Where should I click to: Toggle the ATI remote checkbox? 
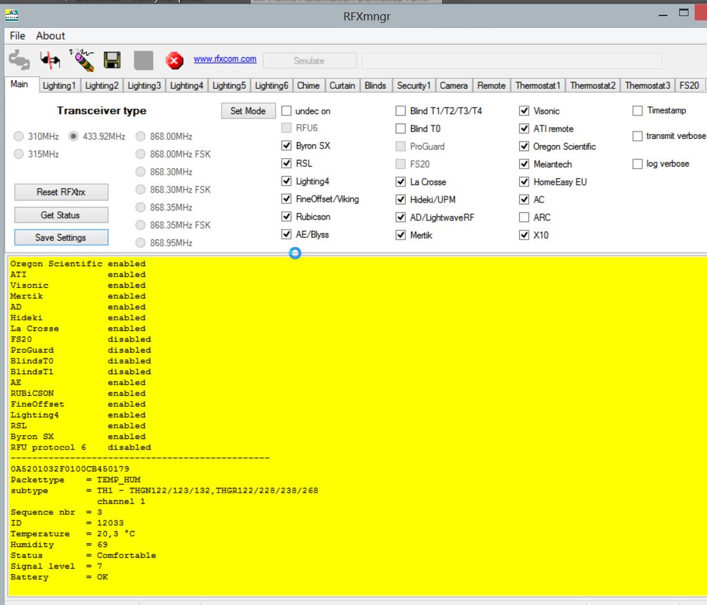tap(524, 129)
